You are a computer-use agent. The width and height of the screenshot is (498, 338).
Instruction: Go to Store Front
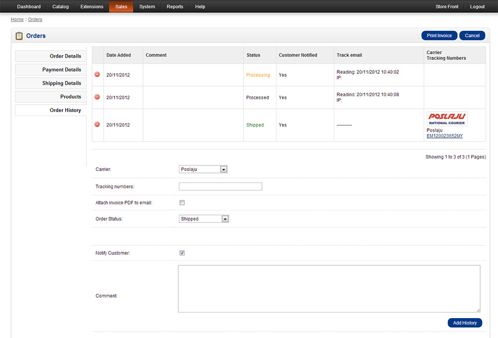click(x=447, y=6)
